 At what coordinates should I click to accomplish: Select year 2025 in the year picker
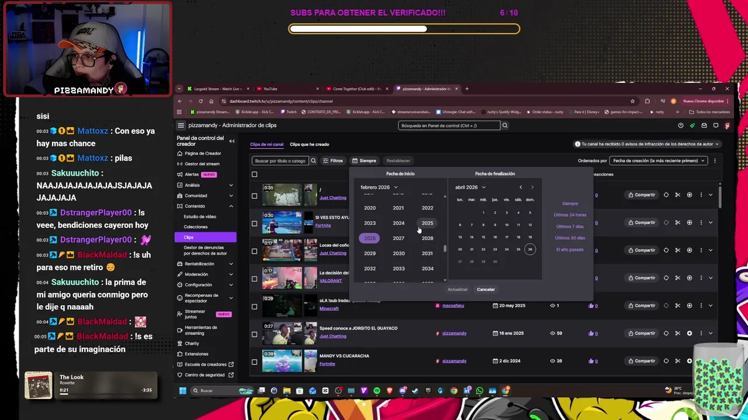click(427, 223)
